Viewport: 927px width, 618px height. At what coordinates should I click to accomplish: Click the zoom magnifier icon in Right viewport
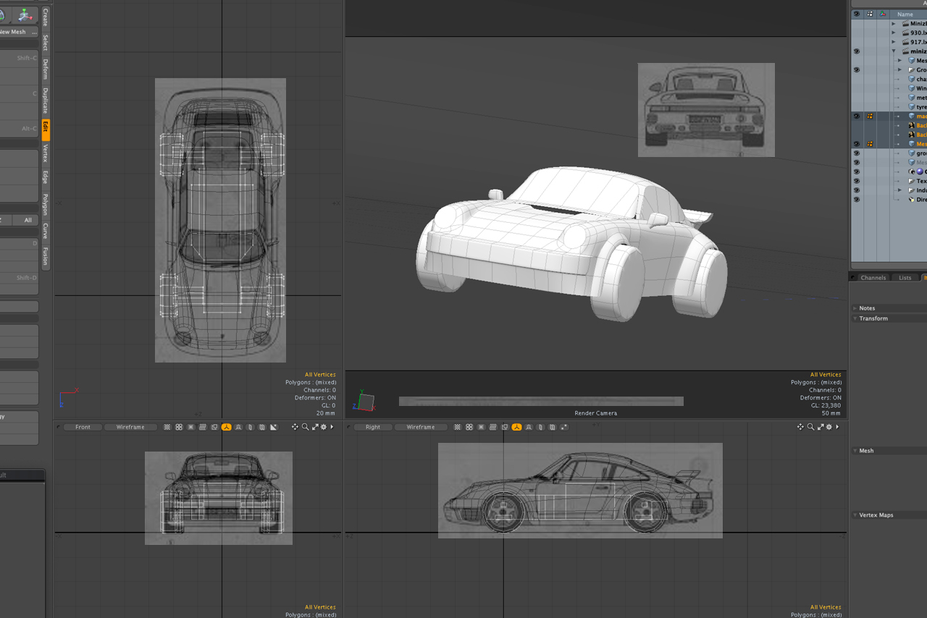pyautogui.click(x=811, y=427)
